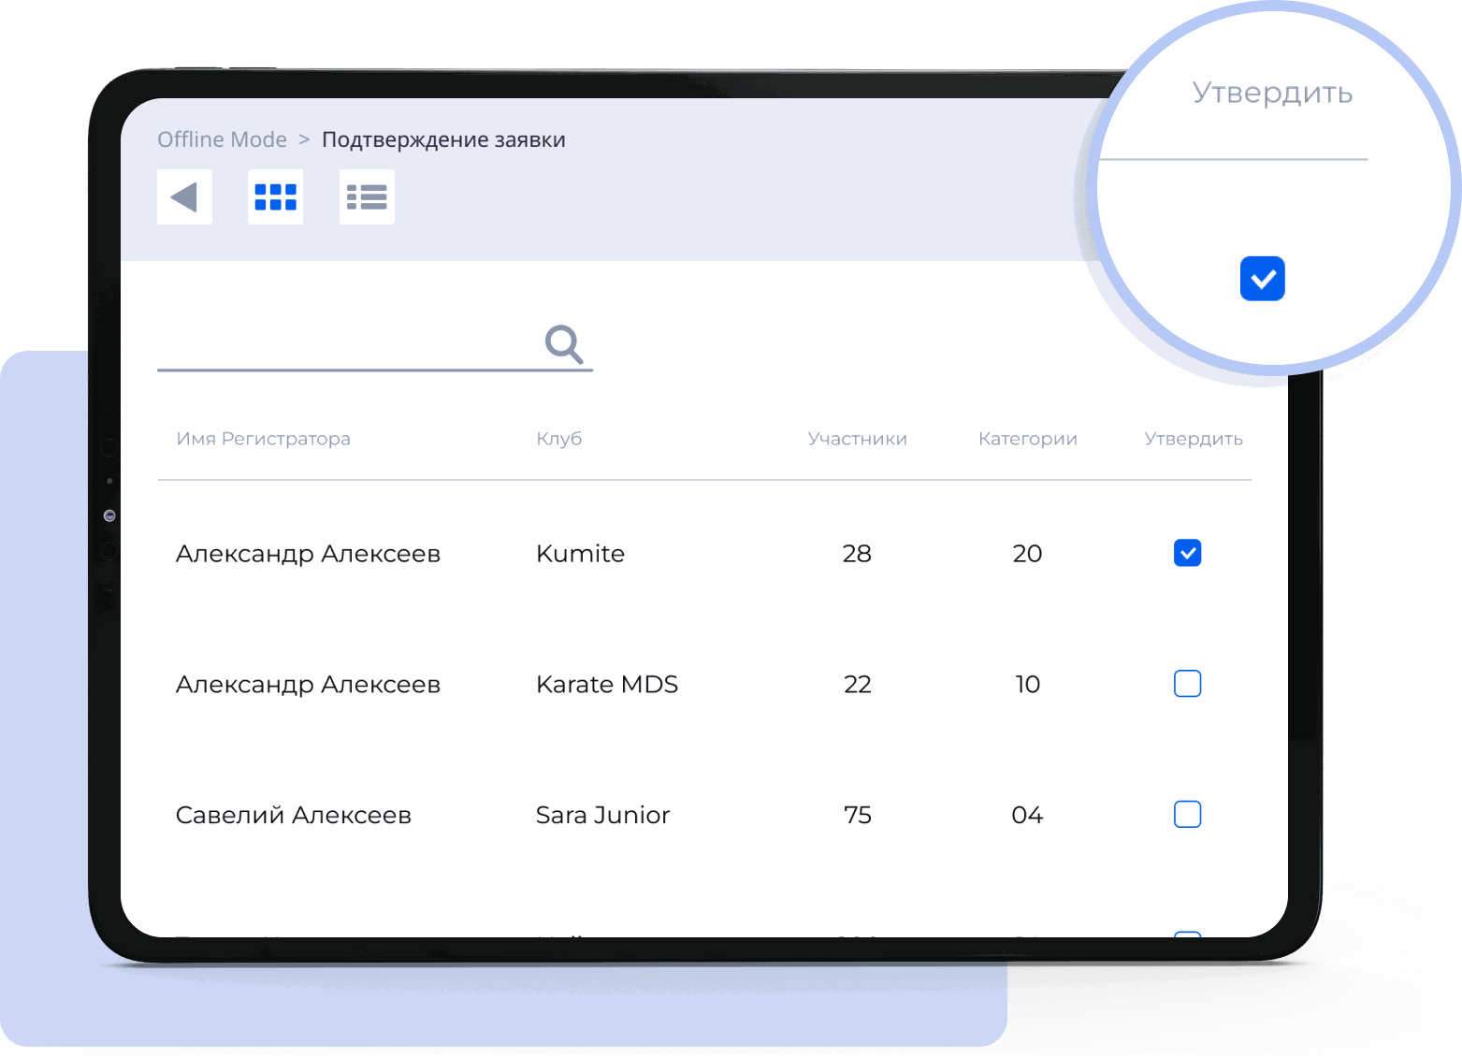Click the 'Sara Junior' club cell
1462x1058 pixels.
point(602,815)
